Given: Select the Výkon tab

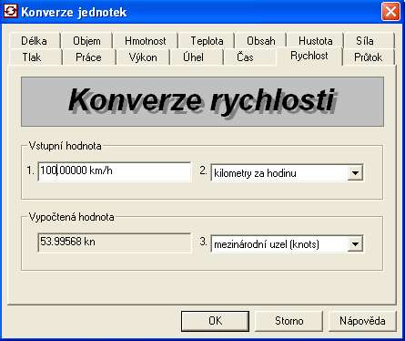Looking at the screenshot, I should pyautogui.click(x=143, y=57).
